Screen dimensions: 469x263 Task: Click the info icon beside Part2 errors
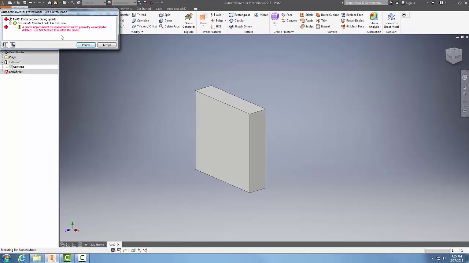pos(10,19)
